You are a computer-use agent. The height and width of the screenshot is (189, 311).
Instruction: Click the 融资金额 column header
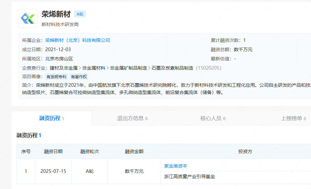(x=134, y=151)
